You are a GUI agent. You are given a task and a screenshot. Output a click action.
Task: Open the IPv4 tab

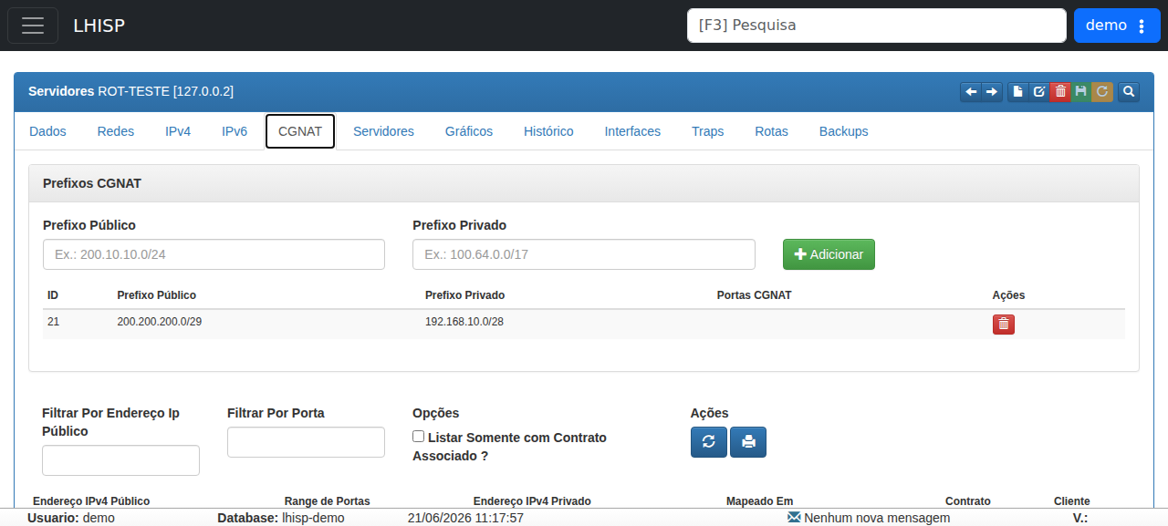point(178,131)
